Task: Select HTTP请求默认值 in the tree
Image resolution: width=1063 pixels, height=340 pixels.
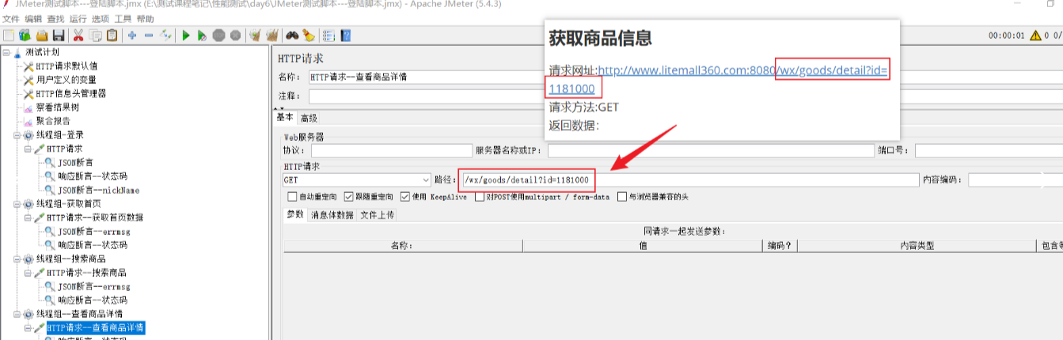Action: click(x=66, y=66)
